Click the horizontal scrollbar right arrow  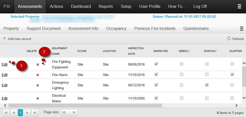pos(236,105)
